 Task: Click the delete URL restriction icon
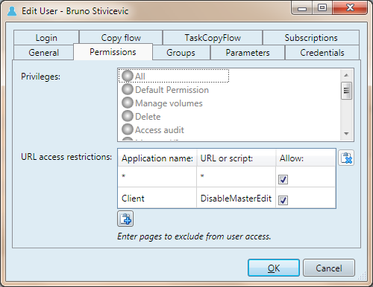[346, 158]
